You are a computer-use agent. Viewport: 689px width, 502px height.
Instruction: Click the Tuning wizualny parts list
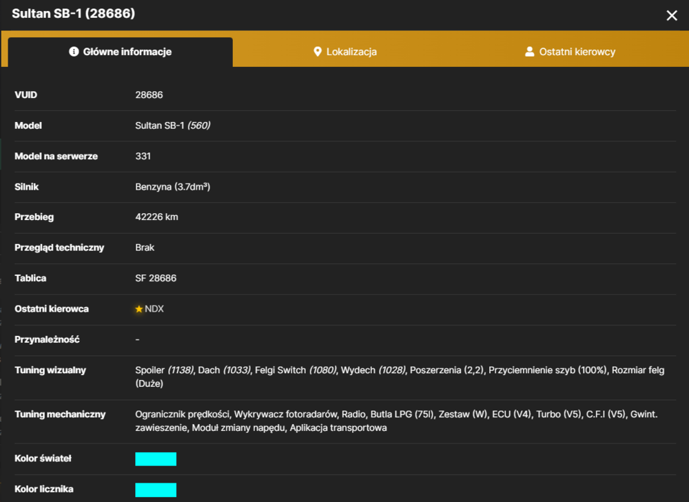400,376
